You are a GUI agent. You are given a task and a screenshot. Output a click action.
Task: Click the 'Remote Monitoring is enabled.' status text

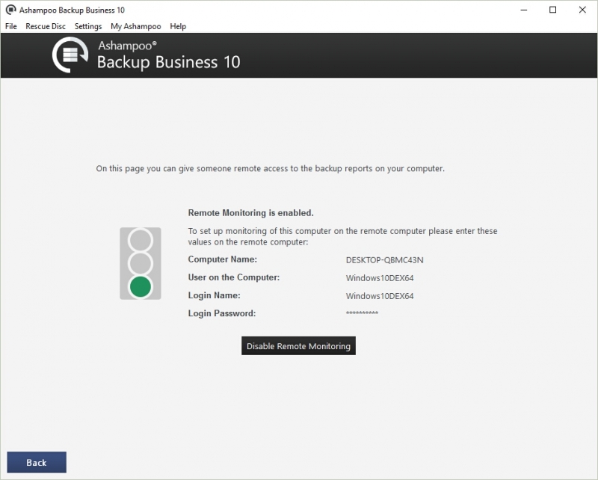click(250, 213)
